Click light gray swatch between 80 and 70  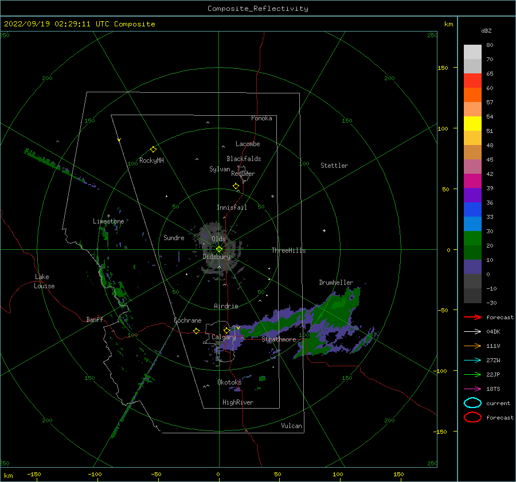[472, 52]
